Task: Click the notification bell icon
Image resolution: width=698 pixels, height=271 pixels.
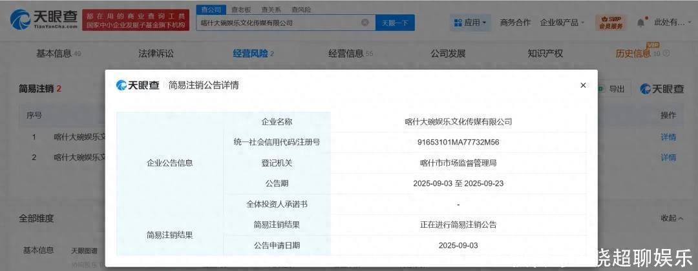Action: [x=640, y=23]
